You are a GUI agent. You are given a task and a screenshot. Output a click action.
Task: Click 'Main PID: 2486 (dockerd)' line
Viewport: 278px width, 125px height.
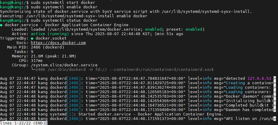click(36, 47)
